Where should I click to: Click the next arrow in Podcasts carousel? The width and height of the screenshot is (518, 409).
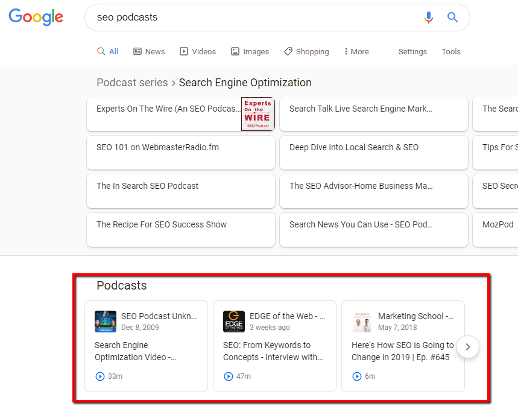pos(468,347)
